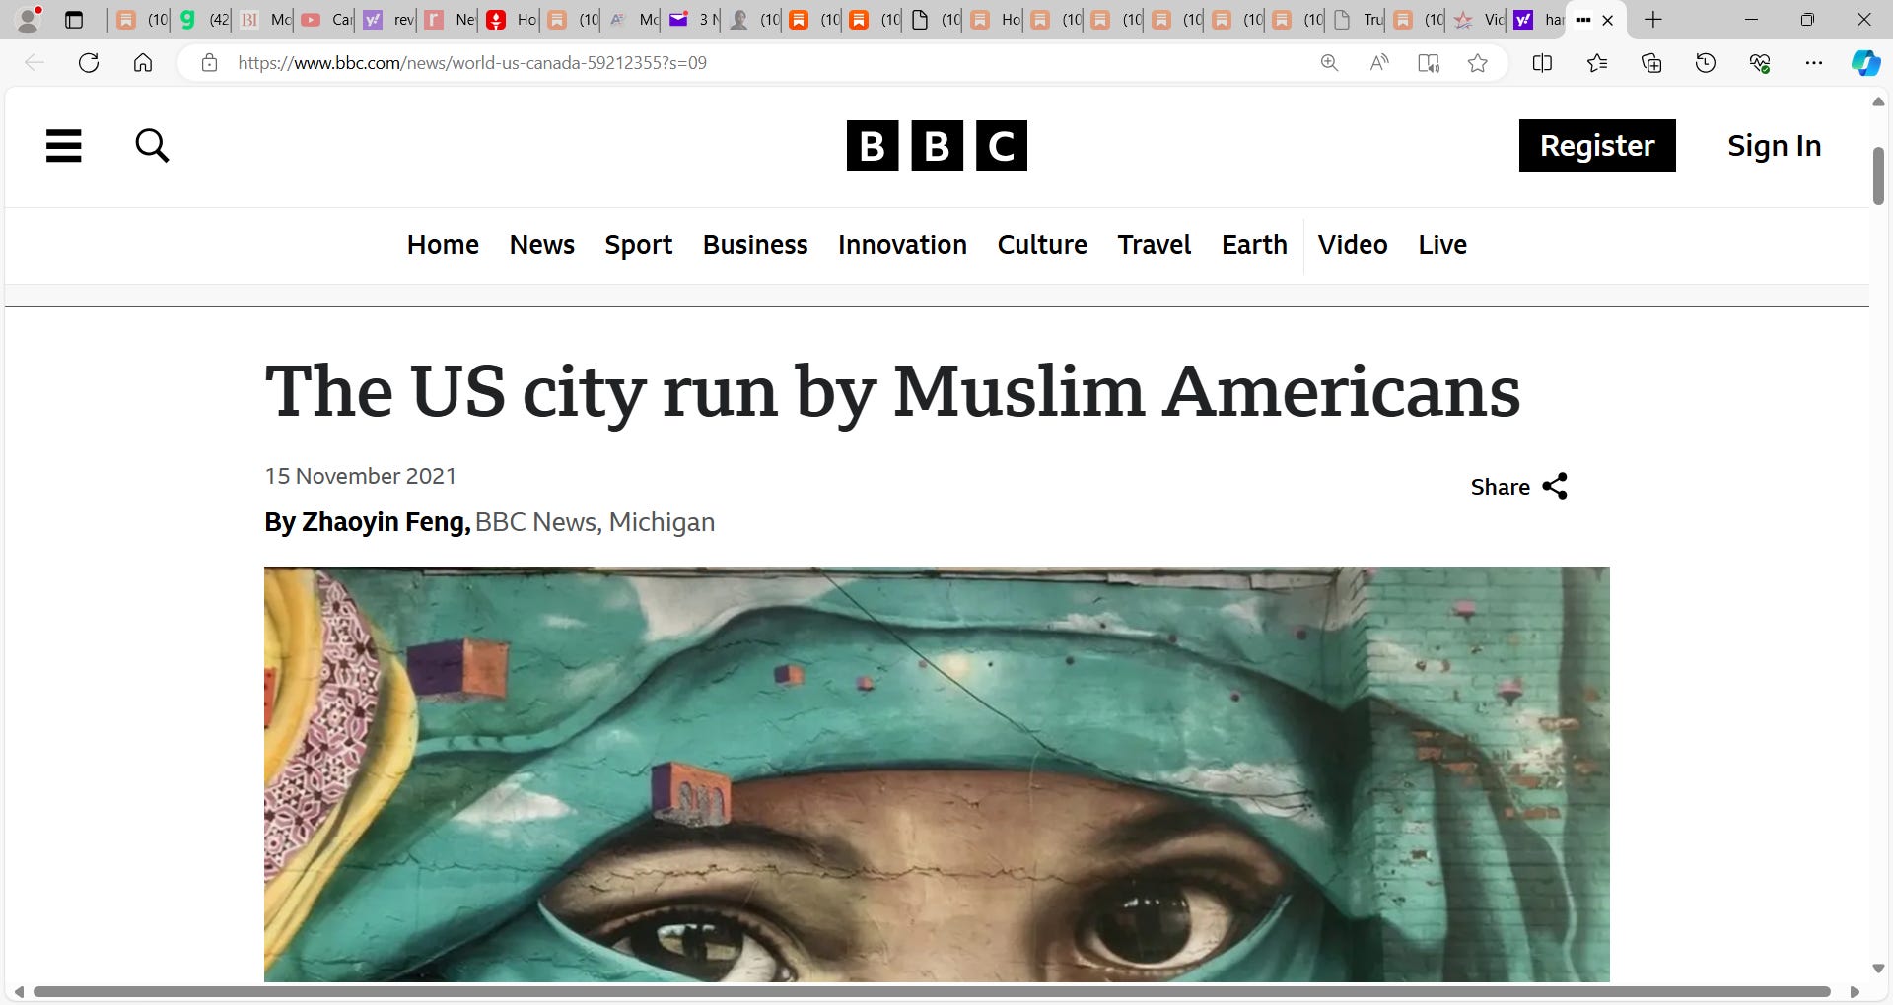Click author name 'By Zhaoyin Feng,'
1893x1005 pixels.
368,522
